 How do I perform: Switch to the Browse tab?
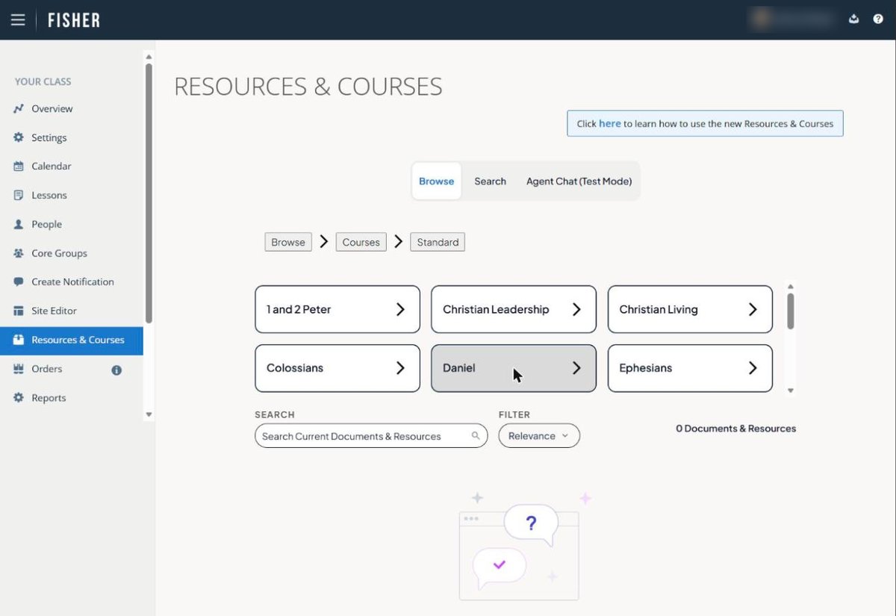click(437, 181)
